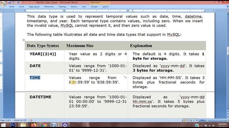
Task: Click the zoom slider track
Action: 217,120
